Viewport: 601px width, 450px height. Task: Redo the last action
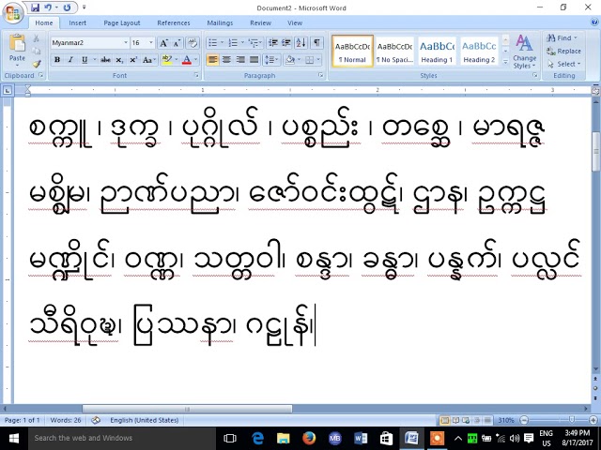tap(68, 7)
